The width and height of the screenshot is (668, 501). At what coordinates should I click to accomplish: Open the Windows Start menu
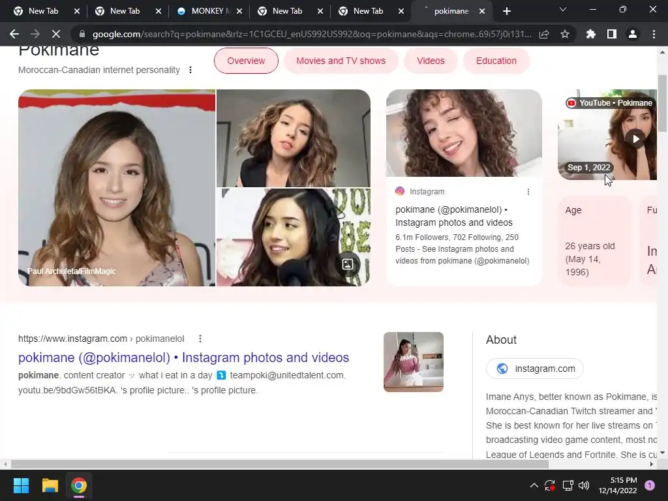[21, 485]
